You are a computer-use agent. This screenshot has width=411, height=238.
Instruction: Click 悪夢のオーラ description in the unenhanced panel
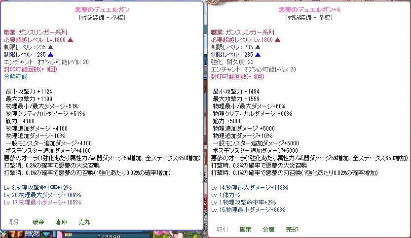[102, 158]
